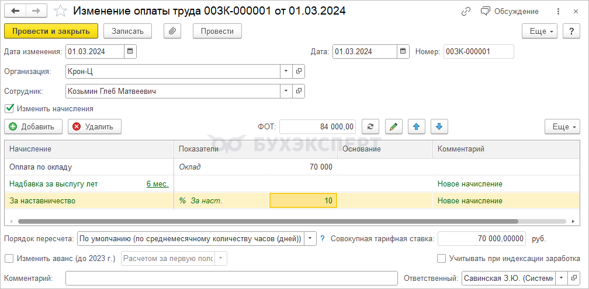
Task: Click the horizontal scrollbar of the accruals table
Action: [268, 221]
